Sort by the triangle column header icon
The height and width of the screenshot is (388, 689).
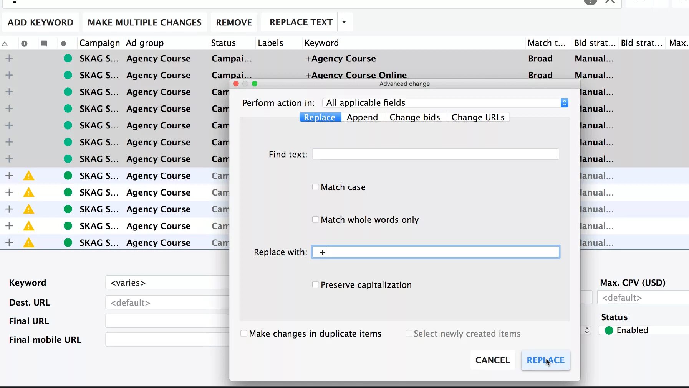(x=5, y=43)
